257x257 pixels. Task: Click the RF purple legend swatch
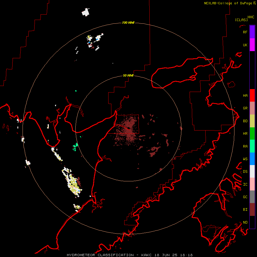[x=252, y=32]
